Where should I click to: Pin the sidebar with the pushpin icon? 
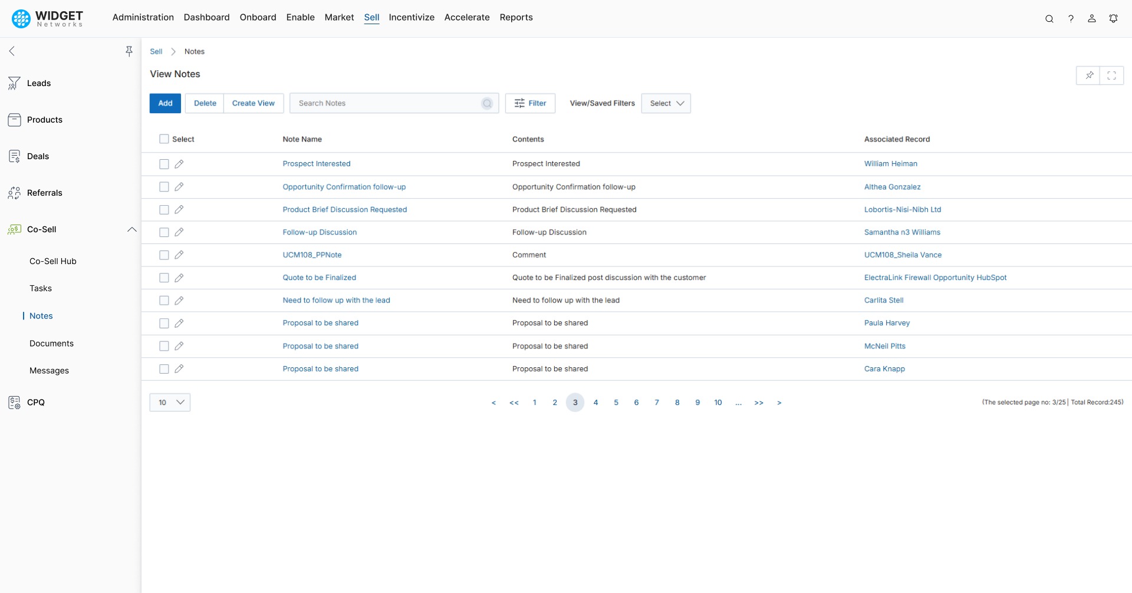coord(129,51)
